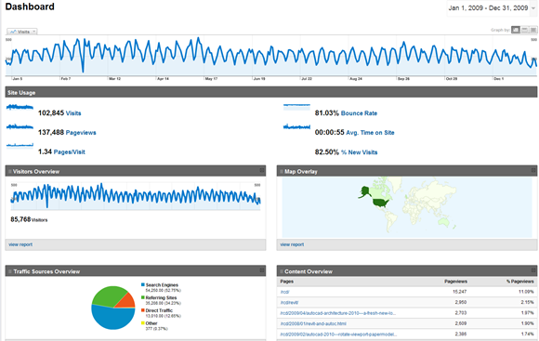The width and height of the screenshot is (539, 341).
Task: Open the Visits report link
Action: tap(73, 113)
